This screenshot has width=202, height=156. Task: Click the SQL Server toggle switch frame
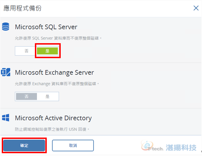click(37, 51)
